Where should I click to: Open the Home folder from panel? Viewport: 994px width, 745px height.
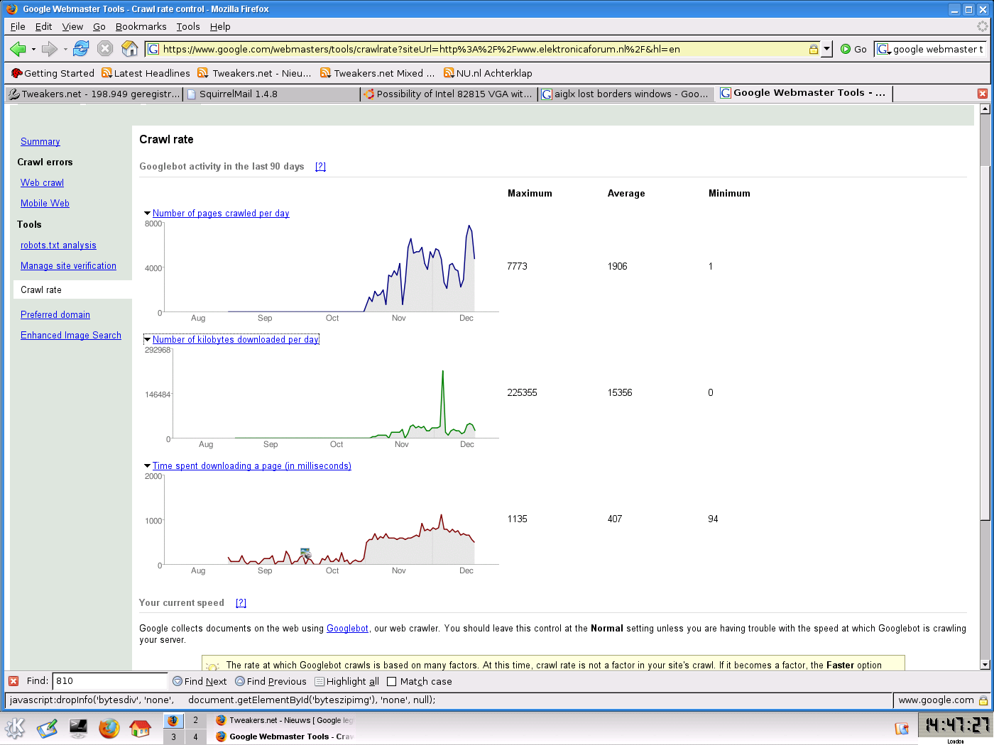141,728
